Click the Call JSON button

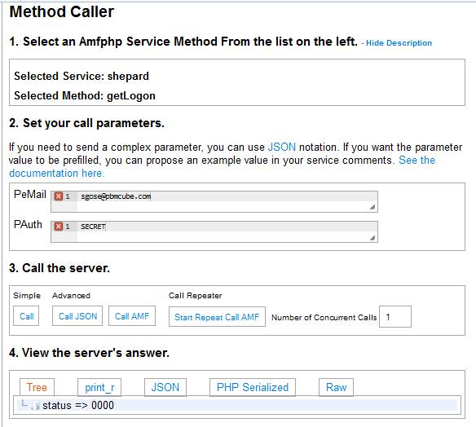(77, 316)
